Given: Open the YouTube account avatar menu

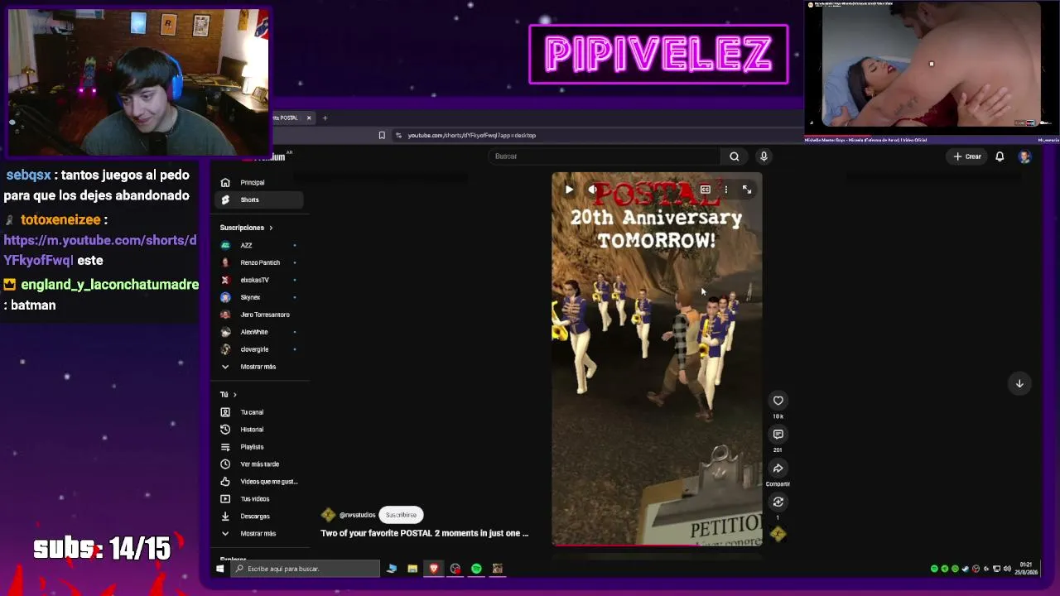Looking at the screenshot, I should (1024, 156).
